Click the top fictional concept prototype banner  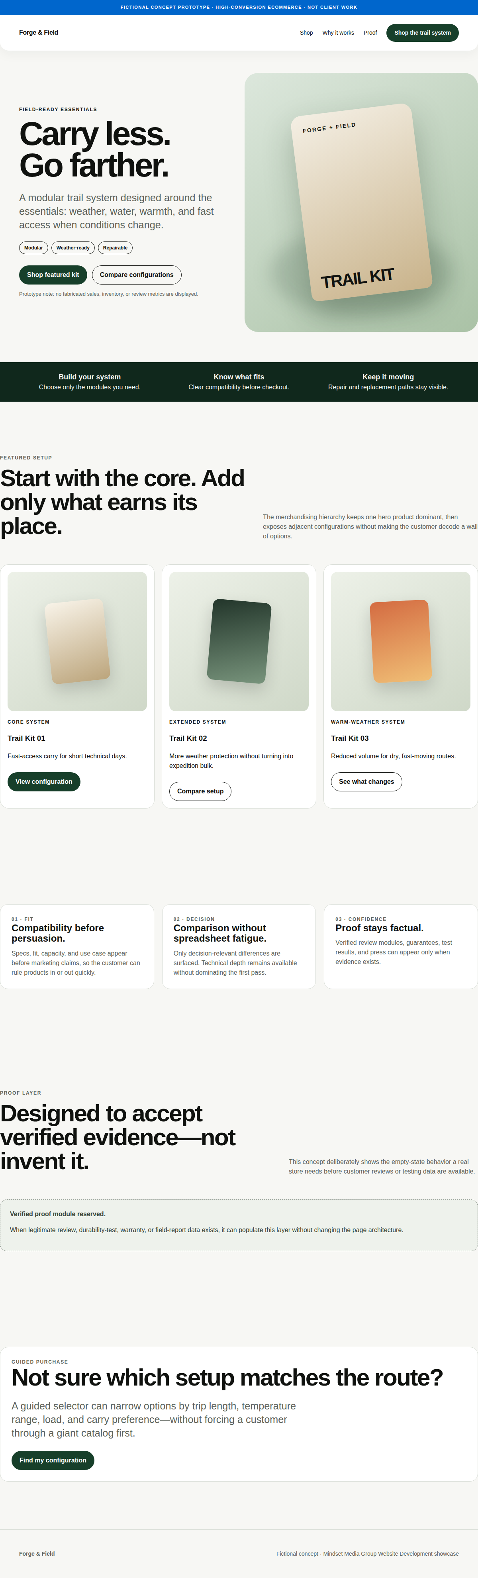coord(239,7)
